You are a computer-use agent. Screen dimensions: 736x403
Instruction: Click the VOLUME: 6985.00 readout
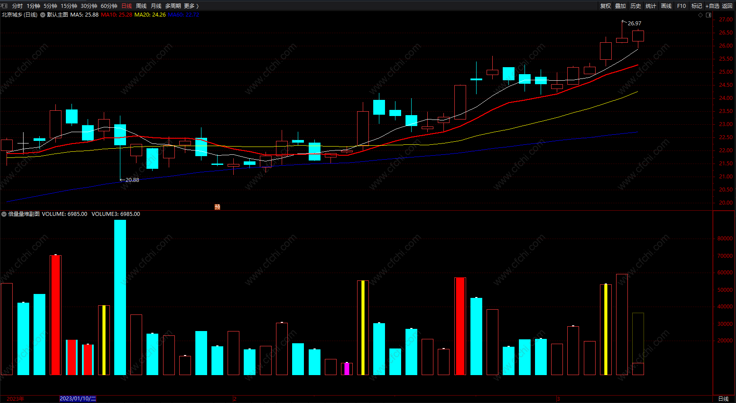tap(65, 214)
